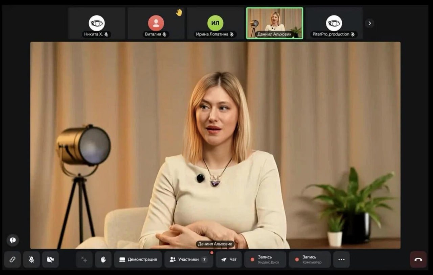
Task: Copy the meeting invite link icon
Action: pos(13,259)
